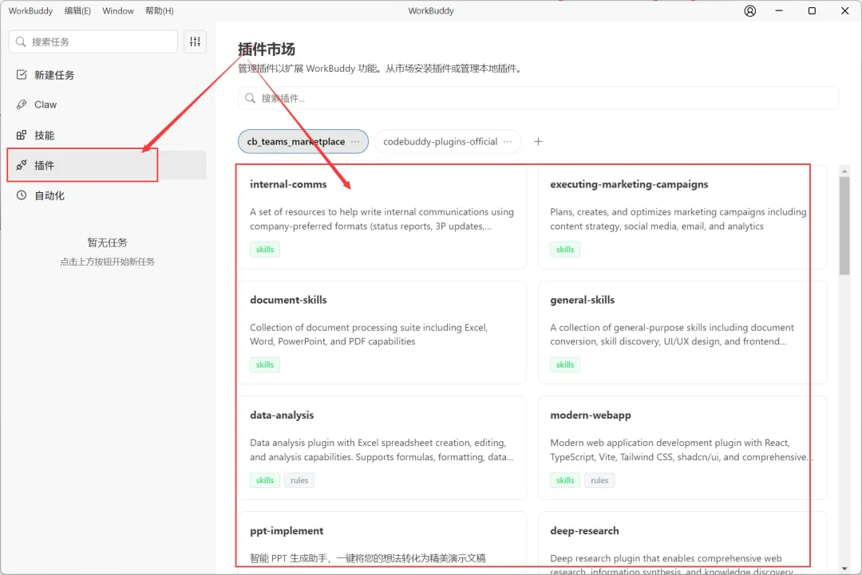
Task: Switch to cb_teams_marketplace tab
Action: point(303,142)
